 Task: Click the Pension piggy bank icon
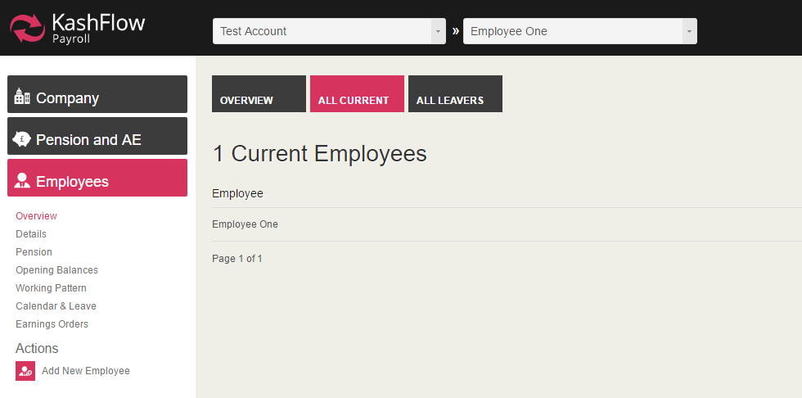click(22, 139)
